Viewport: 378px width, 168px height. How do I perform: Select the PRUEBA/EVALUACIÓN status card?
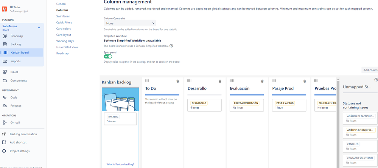pos(247,105)
